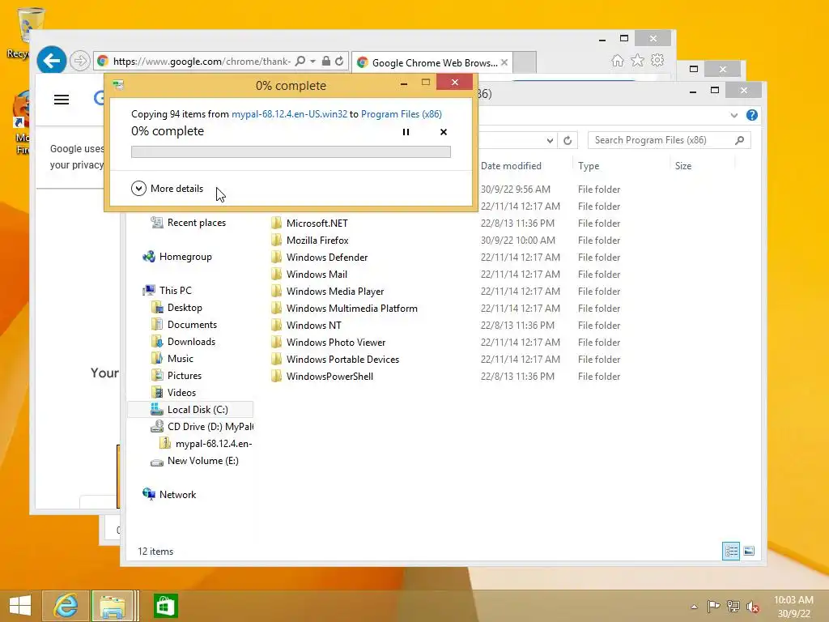This screenshot has height=622, width=829.
Task: Select This PC in navigation pane
Action: (168, 291)
